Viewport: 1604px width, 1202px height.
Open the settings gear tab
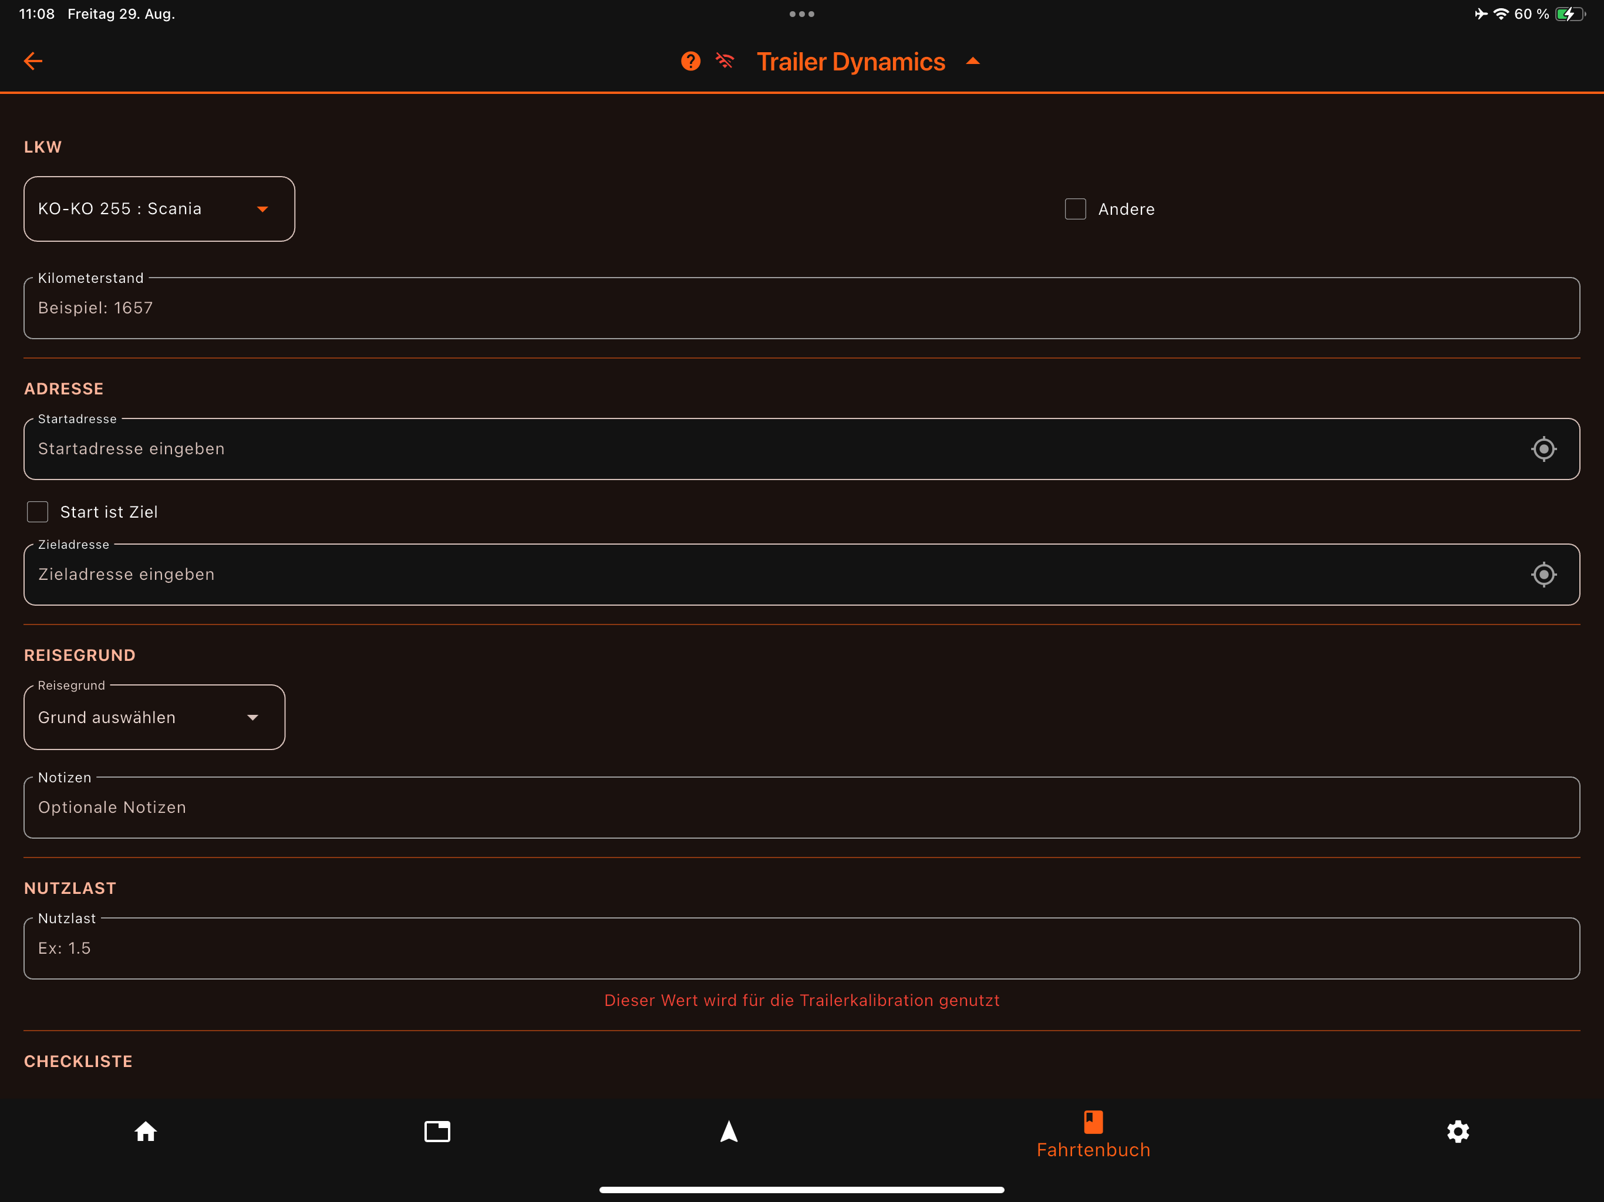(x=1458, y=1132)
